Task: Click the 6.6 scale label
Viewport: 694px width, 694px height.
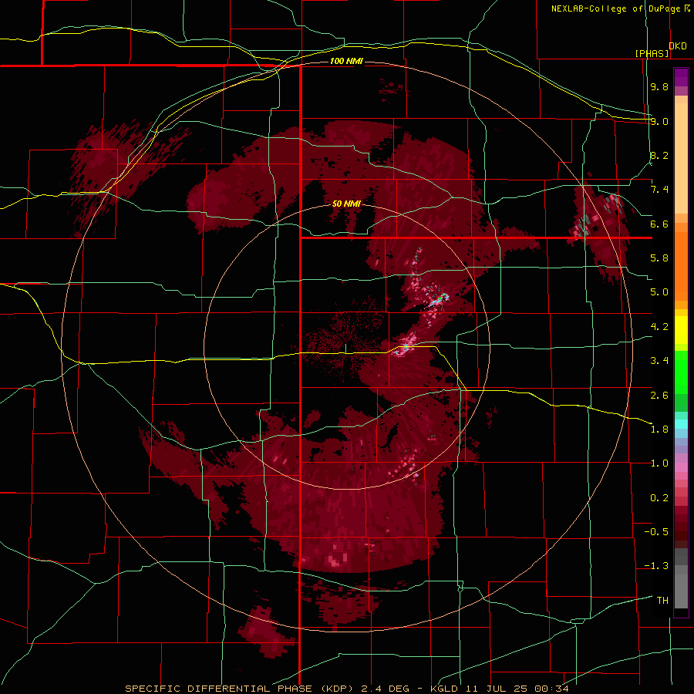Action: click(x=659, y=224)
